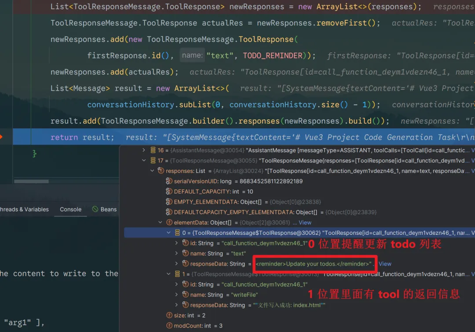Expand id string under element 1
475x332 pixels.
point(177,284)
